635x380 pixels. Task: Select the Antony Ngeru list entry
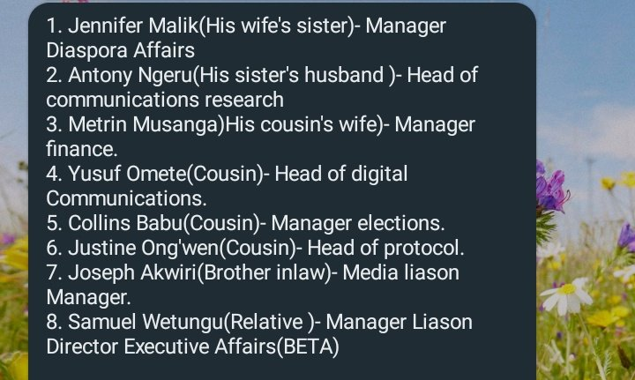pyautogui.click(x=262, y=87)
